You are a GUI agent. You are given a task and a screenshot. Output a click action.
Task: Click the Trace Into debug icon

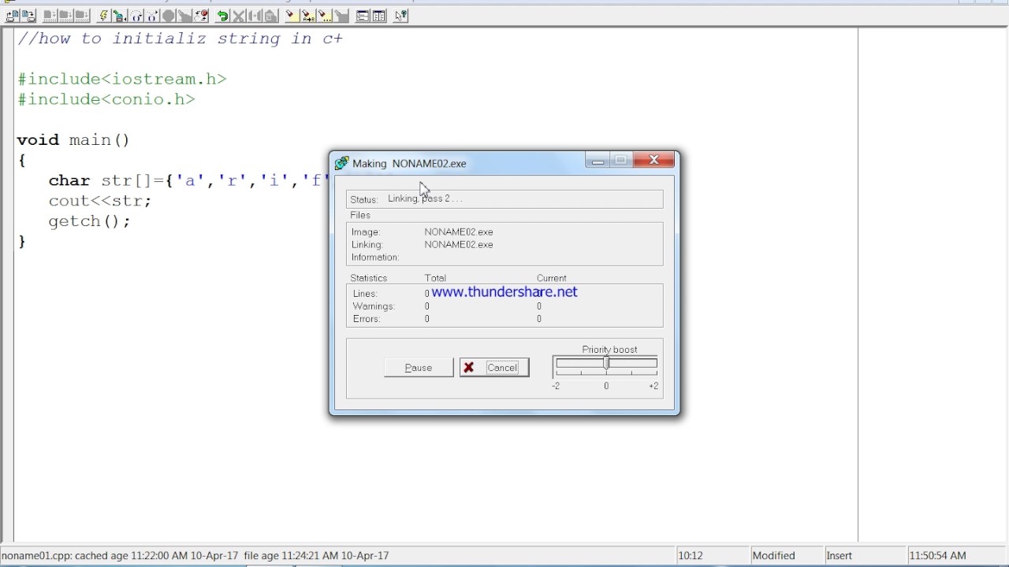(151, 16)
